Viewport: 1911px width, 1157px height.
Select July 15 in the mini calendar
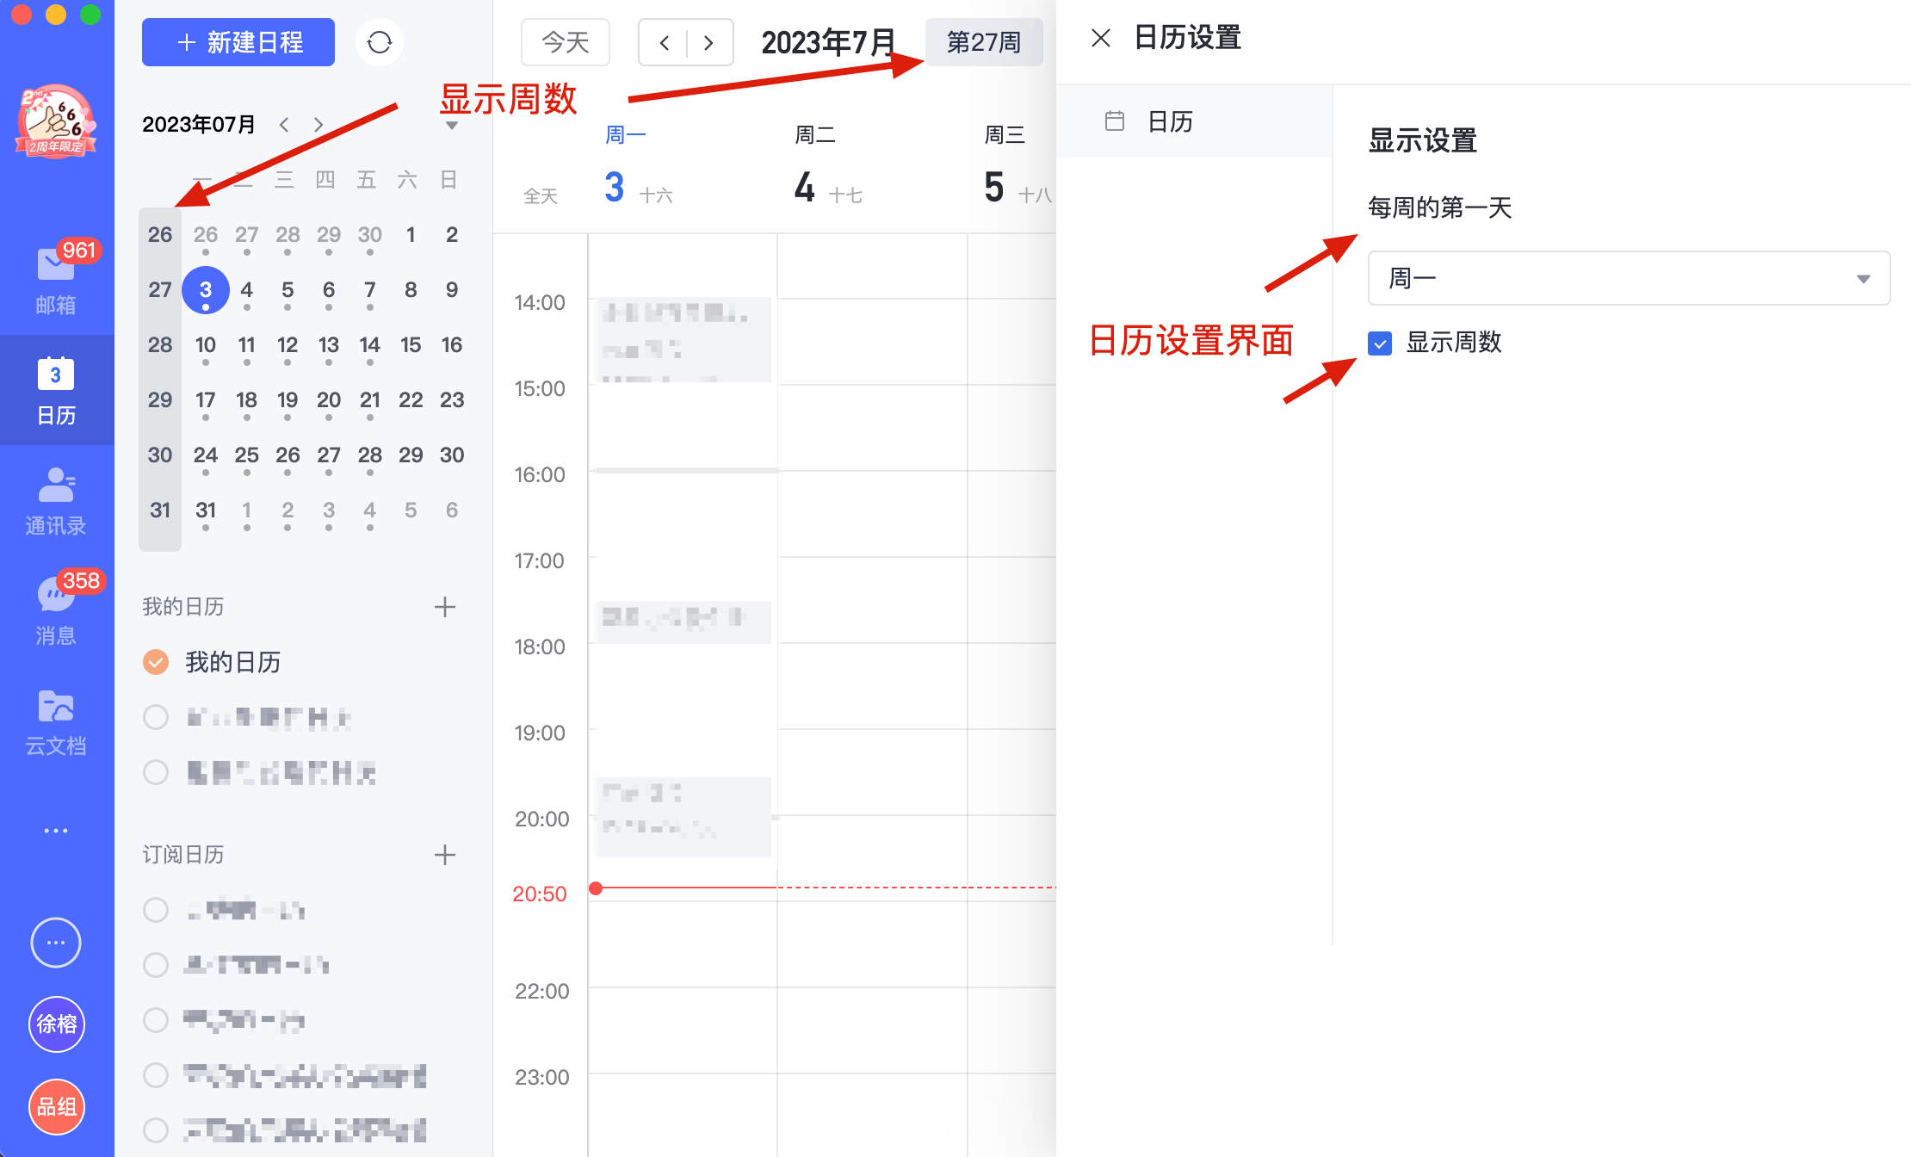pos(411,345)
